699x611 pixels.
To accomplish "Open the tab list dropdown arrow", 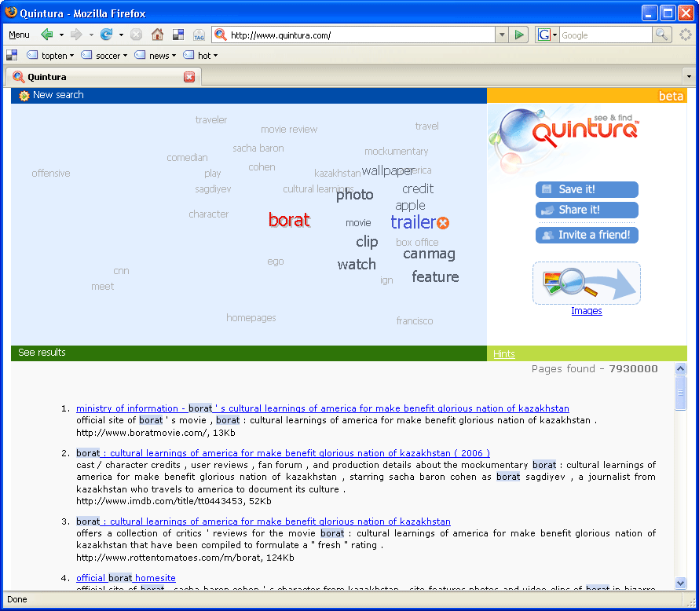I will pyautogui.click(x=690, y=77).
